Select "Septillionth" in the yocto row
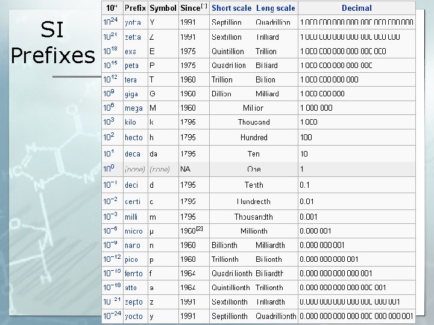The image size is (434, 325). point(230,316)
